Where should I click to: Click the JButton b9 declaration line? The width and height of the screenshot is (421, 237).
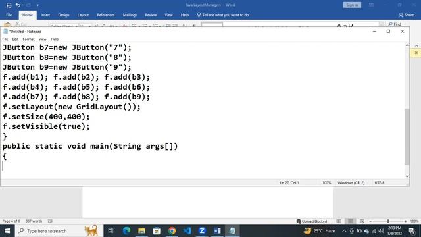[x=67, y=67]
